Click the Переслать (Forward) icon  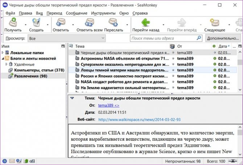[x=113, y=23]
